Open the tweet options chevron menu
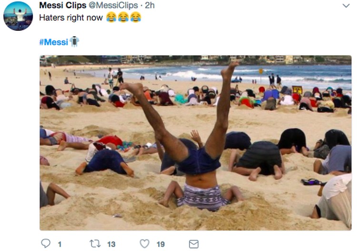Screen dimensions: 357x251 point(346,6)
